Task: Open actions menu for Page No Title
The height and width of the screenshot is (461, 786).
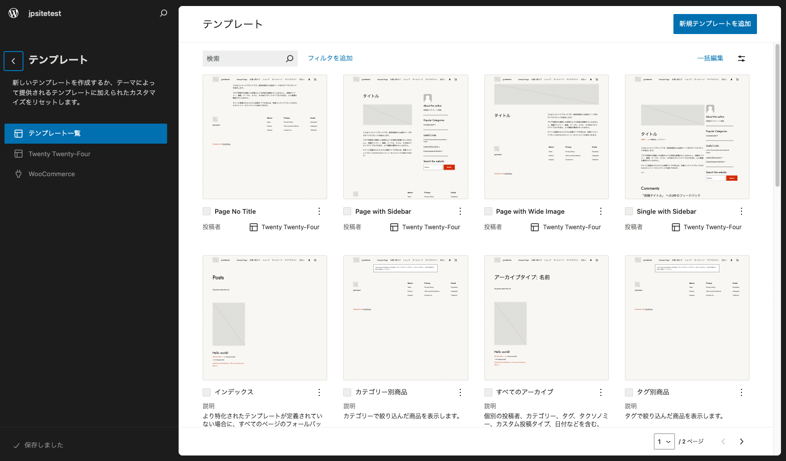Action: [x=319, y=211]
